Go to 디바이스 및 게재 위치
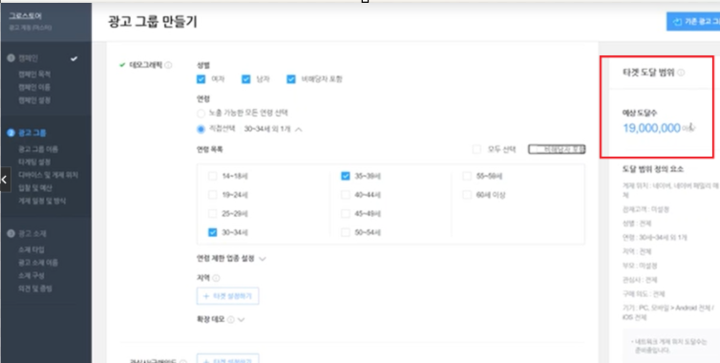720x363 pixels. tap(48, 175)
